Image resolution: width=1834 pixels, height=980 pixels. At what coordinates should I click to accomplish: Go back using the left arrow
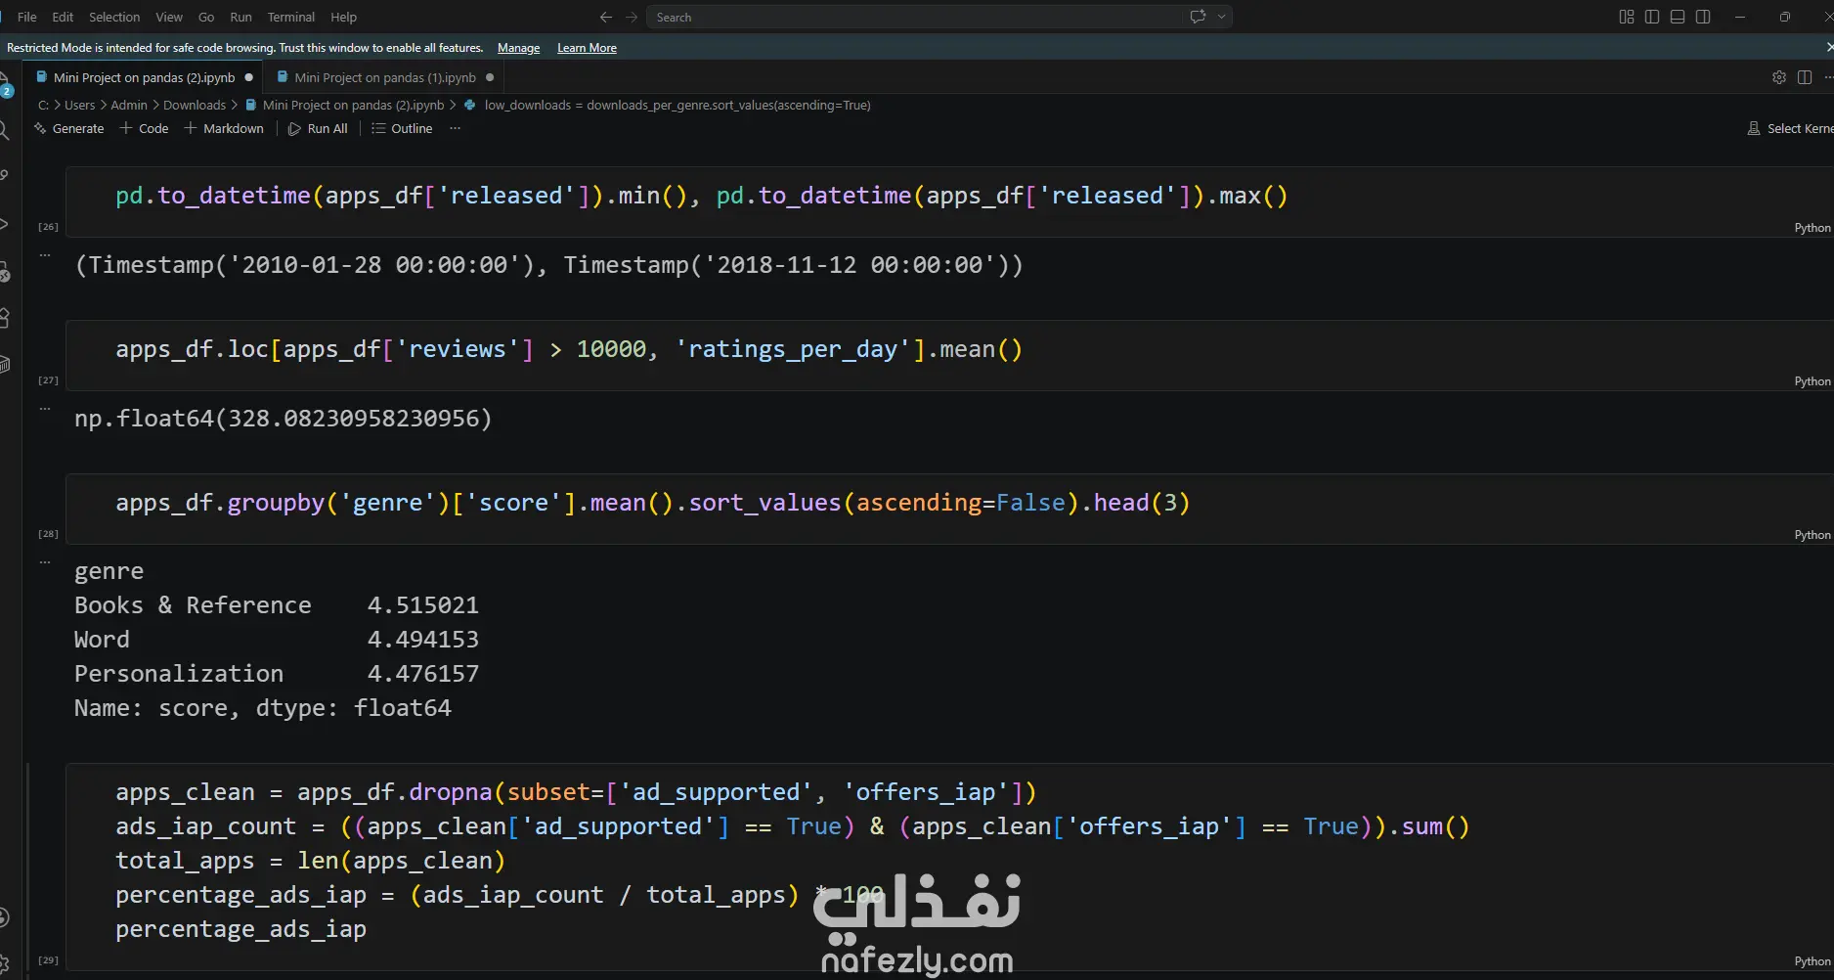click(x=606, y=17)
